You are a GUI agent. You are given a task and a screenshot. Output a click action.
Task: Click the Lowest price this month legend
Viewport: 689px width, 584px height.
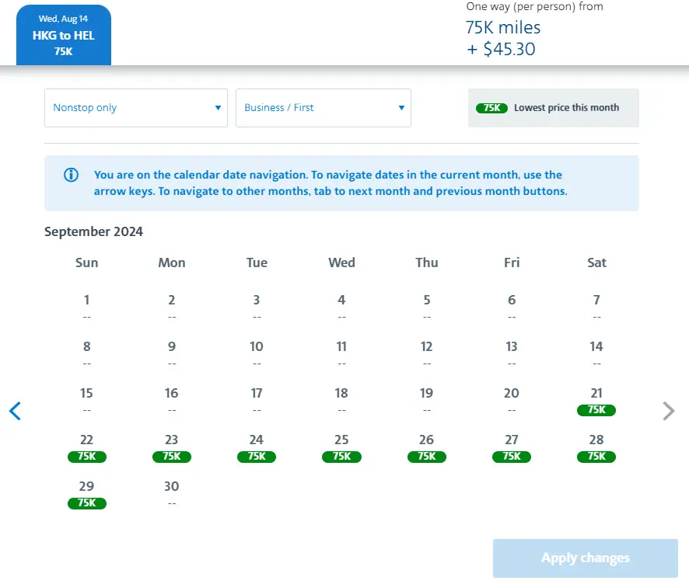tap(566, 108)
